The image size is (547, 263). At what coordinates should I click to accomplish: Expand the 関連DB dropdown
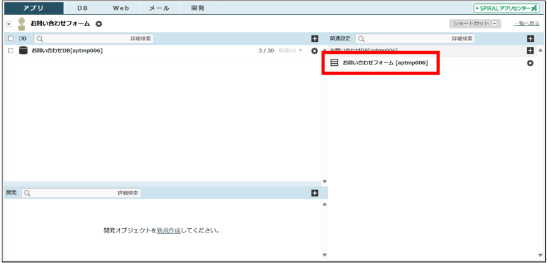[291, 51]
